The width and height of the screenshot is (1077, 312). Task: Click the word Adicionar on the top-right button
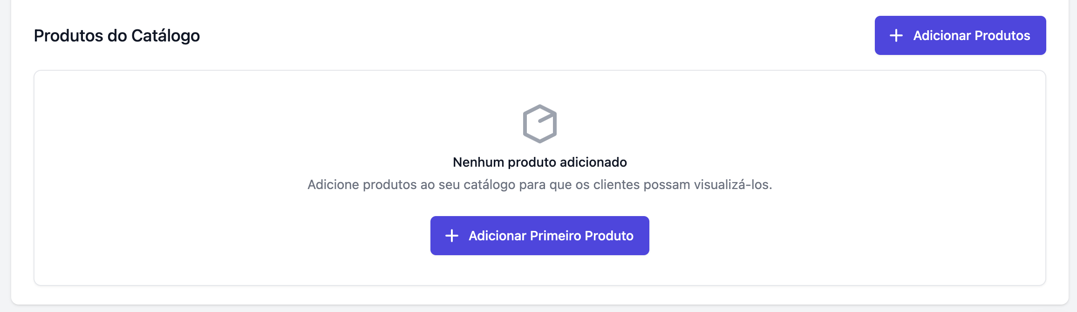pos(942,35)
